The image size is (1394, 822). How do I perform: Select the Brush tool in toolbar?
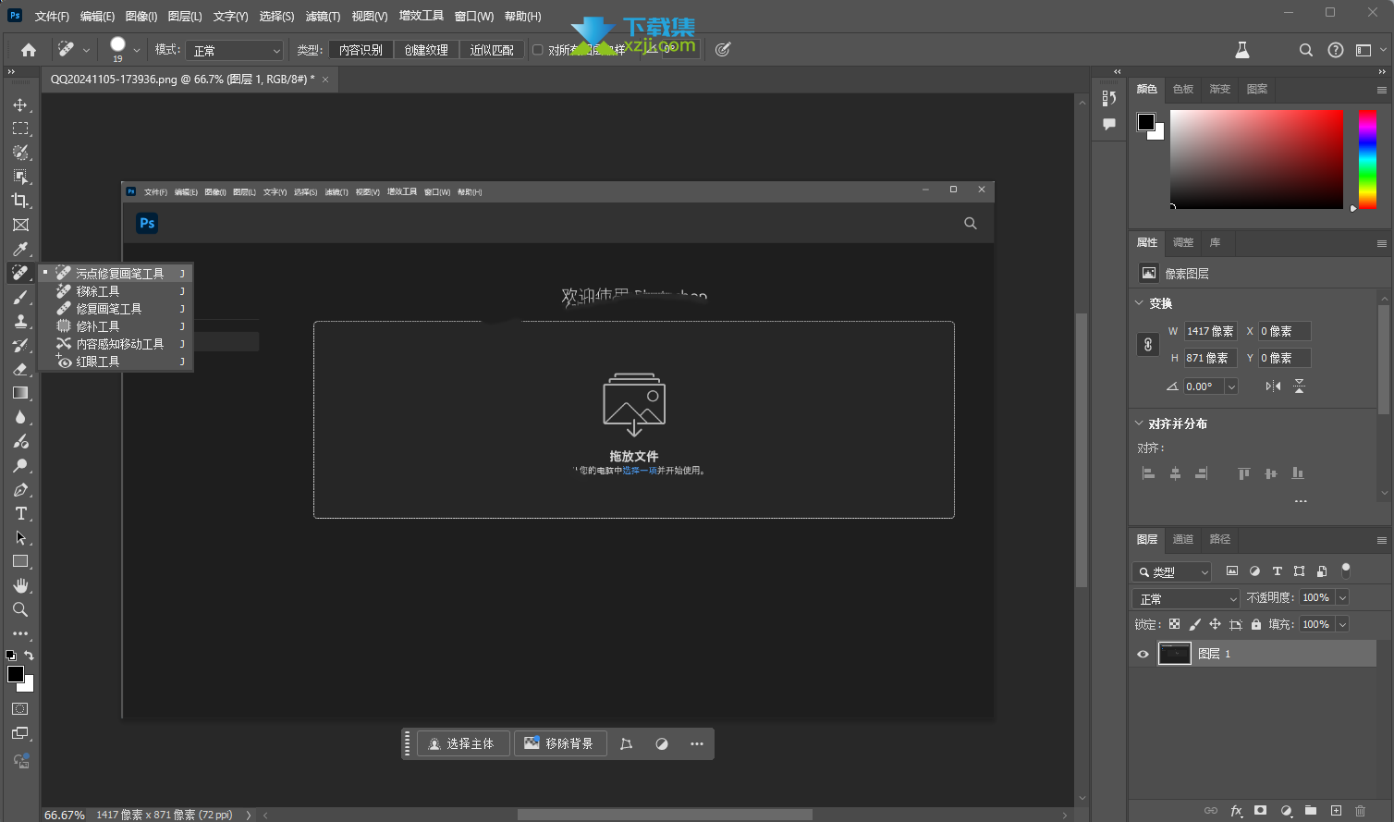(x=20, y=297)
